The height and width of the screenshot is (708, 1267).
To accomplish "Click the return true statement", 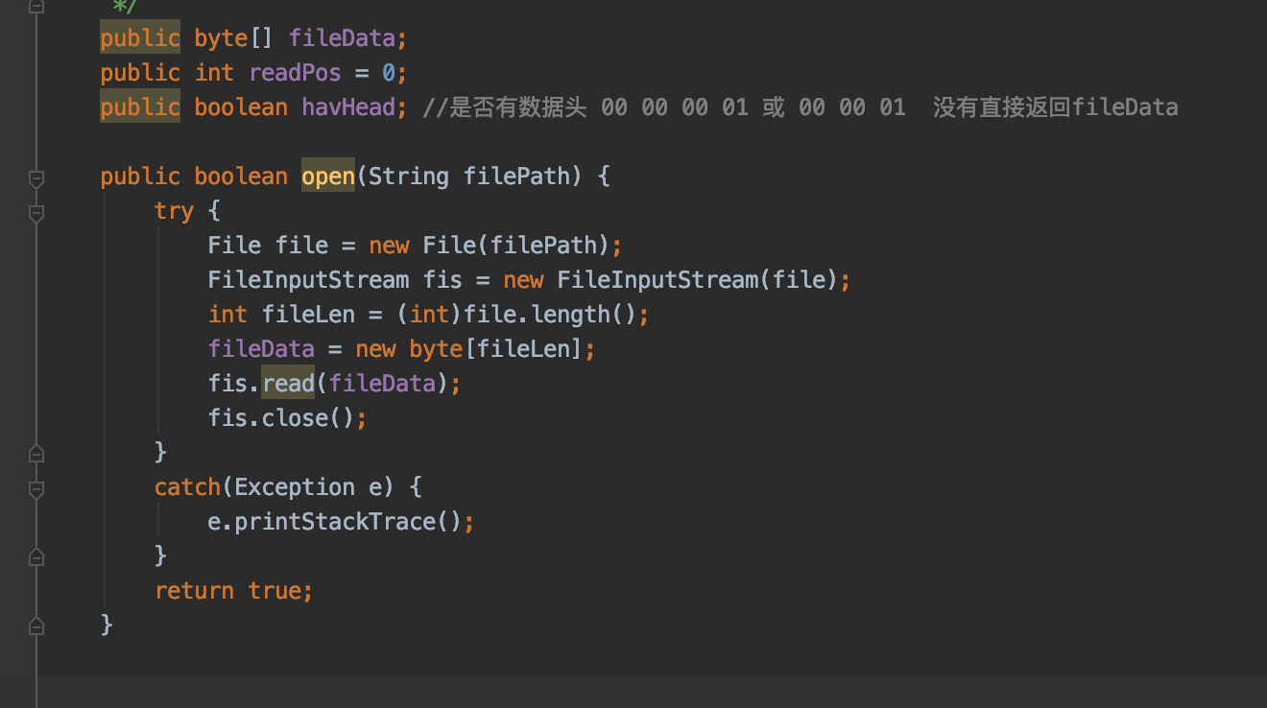I will coord(233,590).
